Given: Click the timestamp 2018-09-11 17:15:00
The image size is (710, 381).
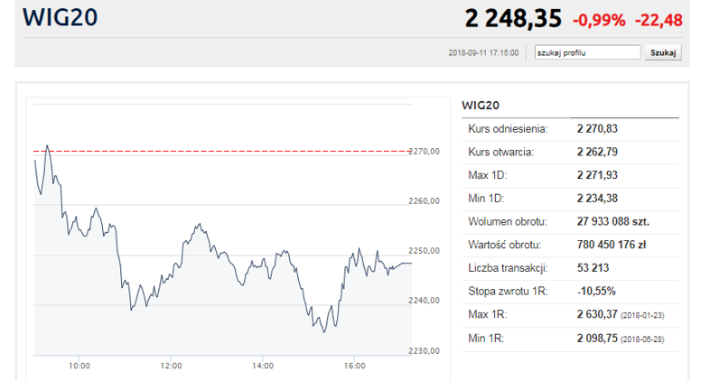Looking at the screenshot, I should 483,53.
